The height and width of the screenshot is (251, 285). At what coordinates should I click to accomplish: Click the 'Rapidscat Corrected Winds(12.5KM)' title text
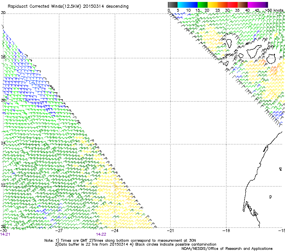pos(44,7)
